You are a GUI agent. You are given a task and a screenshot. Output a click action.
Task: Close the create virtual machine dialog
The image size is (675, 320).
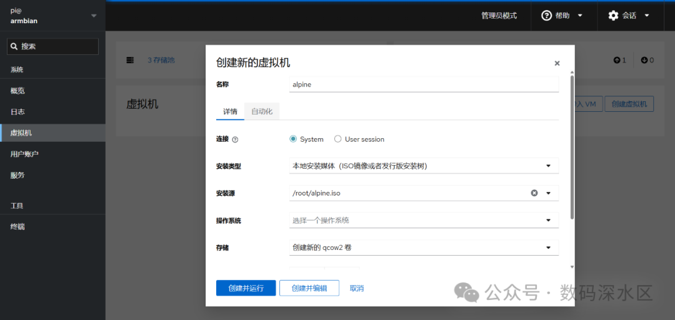(557, 63)
